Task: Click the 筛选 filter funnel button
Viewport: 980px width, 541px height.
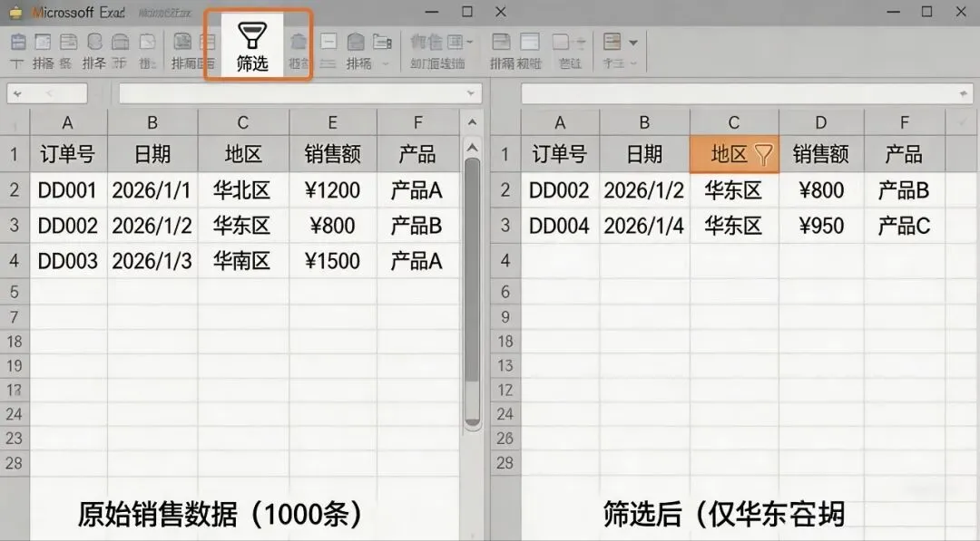Action: [252, 45]
